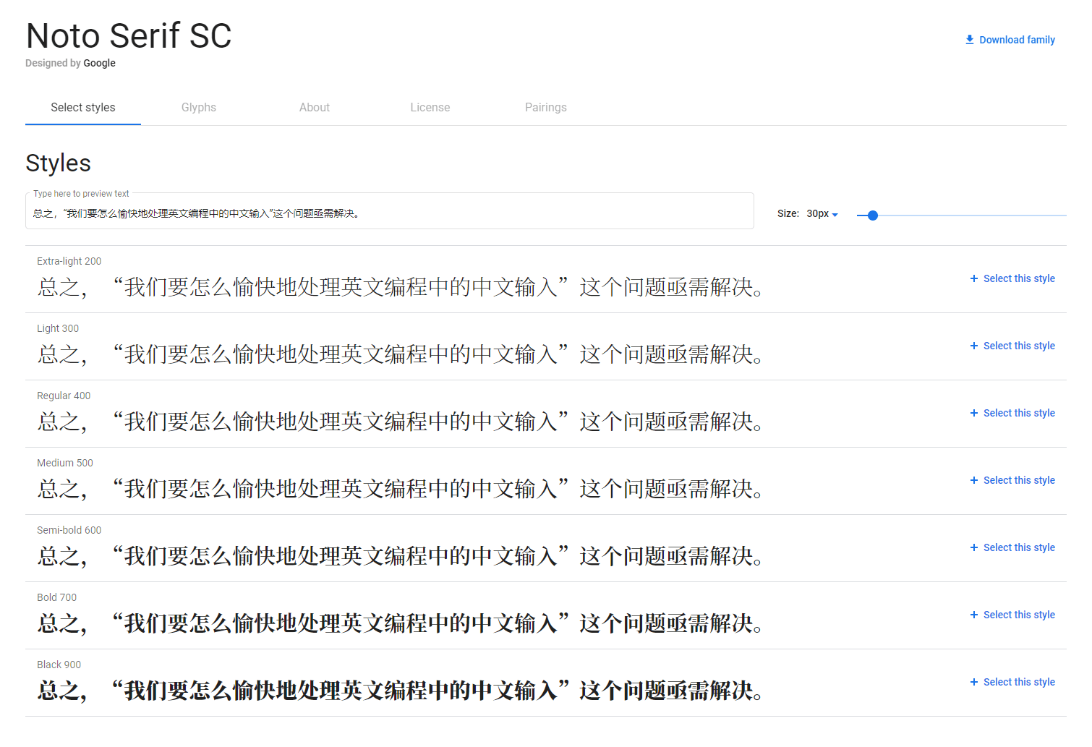This screenshot has height=747, width=1092.
Task: Open the Glyphs tab
Action: tap(199, 107)
